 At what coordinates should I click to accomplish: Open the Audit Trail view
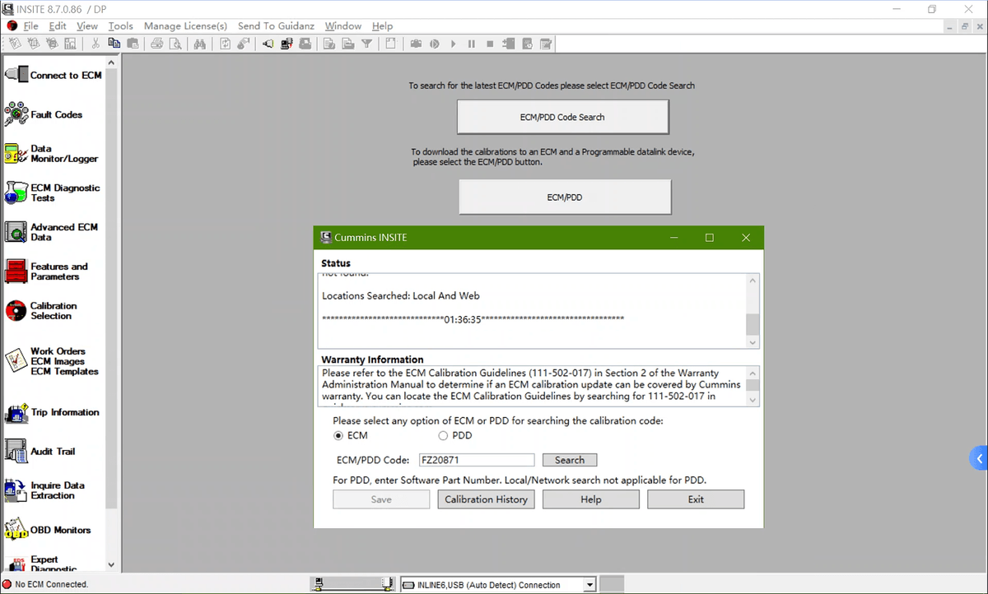pyautogui.click(x=16, y=451)
